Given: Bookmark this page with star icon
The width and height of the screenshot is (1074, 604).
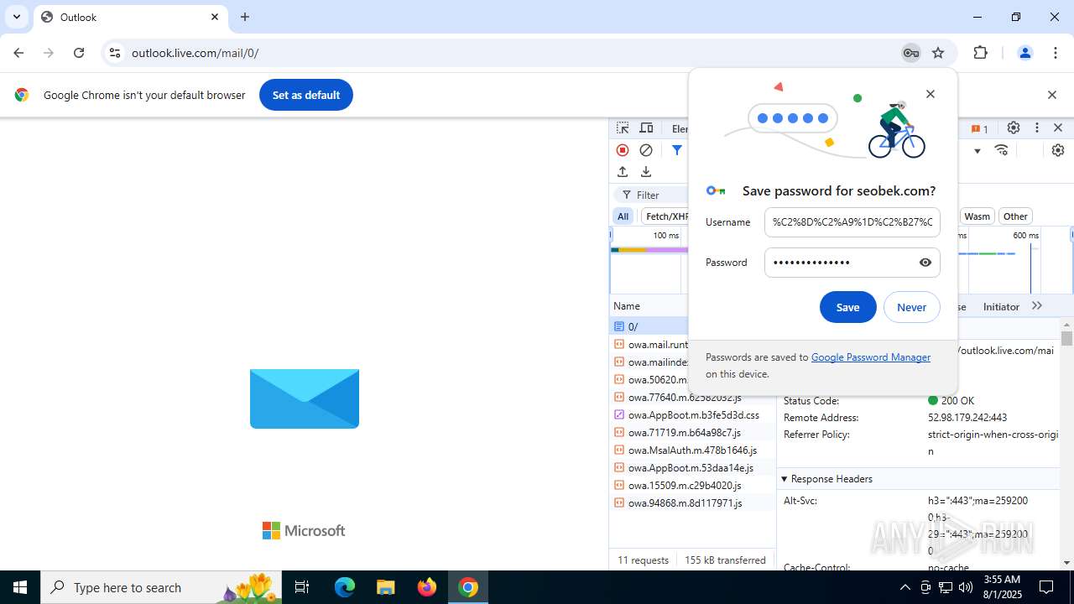Looking at the screenshot, I should [938, 53].
